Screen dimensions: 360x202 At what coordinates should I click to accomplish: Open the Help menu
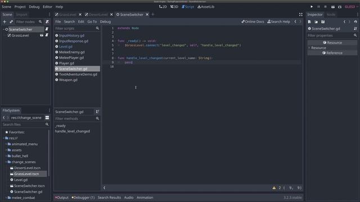[59, 7]
